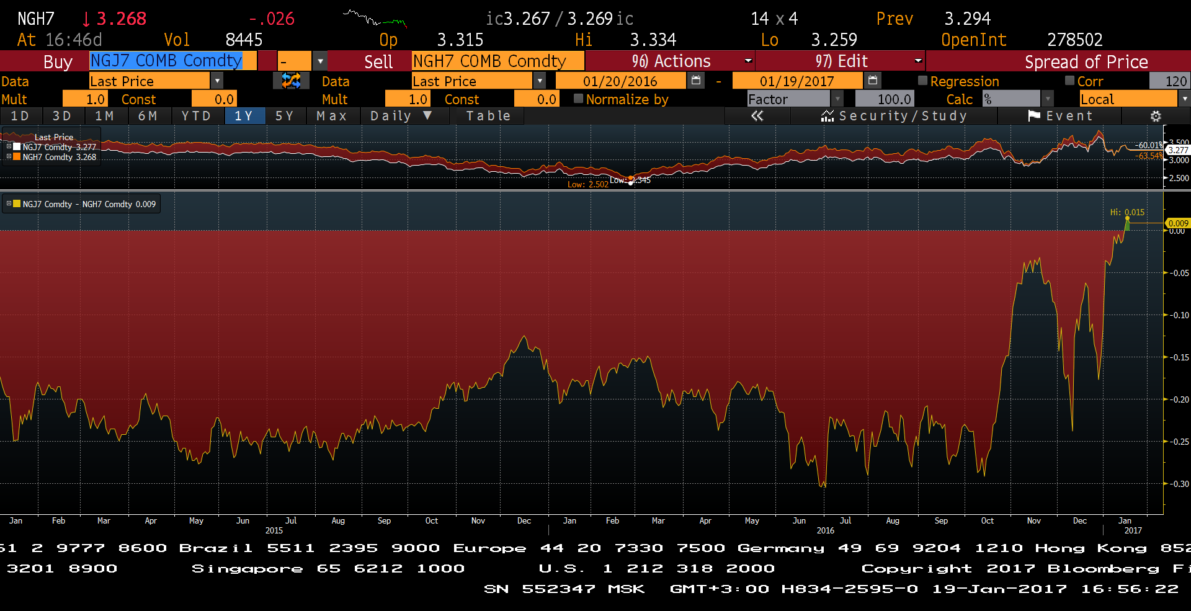This screenshot has height=611, width=1191.
Task: Expand NGJ7 Comdty legend entry box
Action: pyautogui.click(x=9, y=146)
